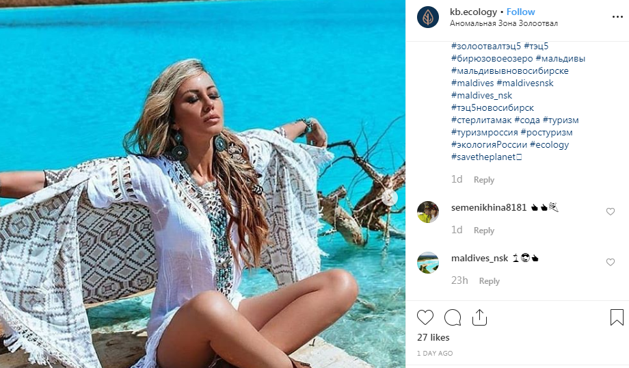Like maldives_nsk's comment
Screen dimensions: 629x368
[x=611, y=263]
